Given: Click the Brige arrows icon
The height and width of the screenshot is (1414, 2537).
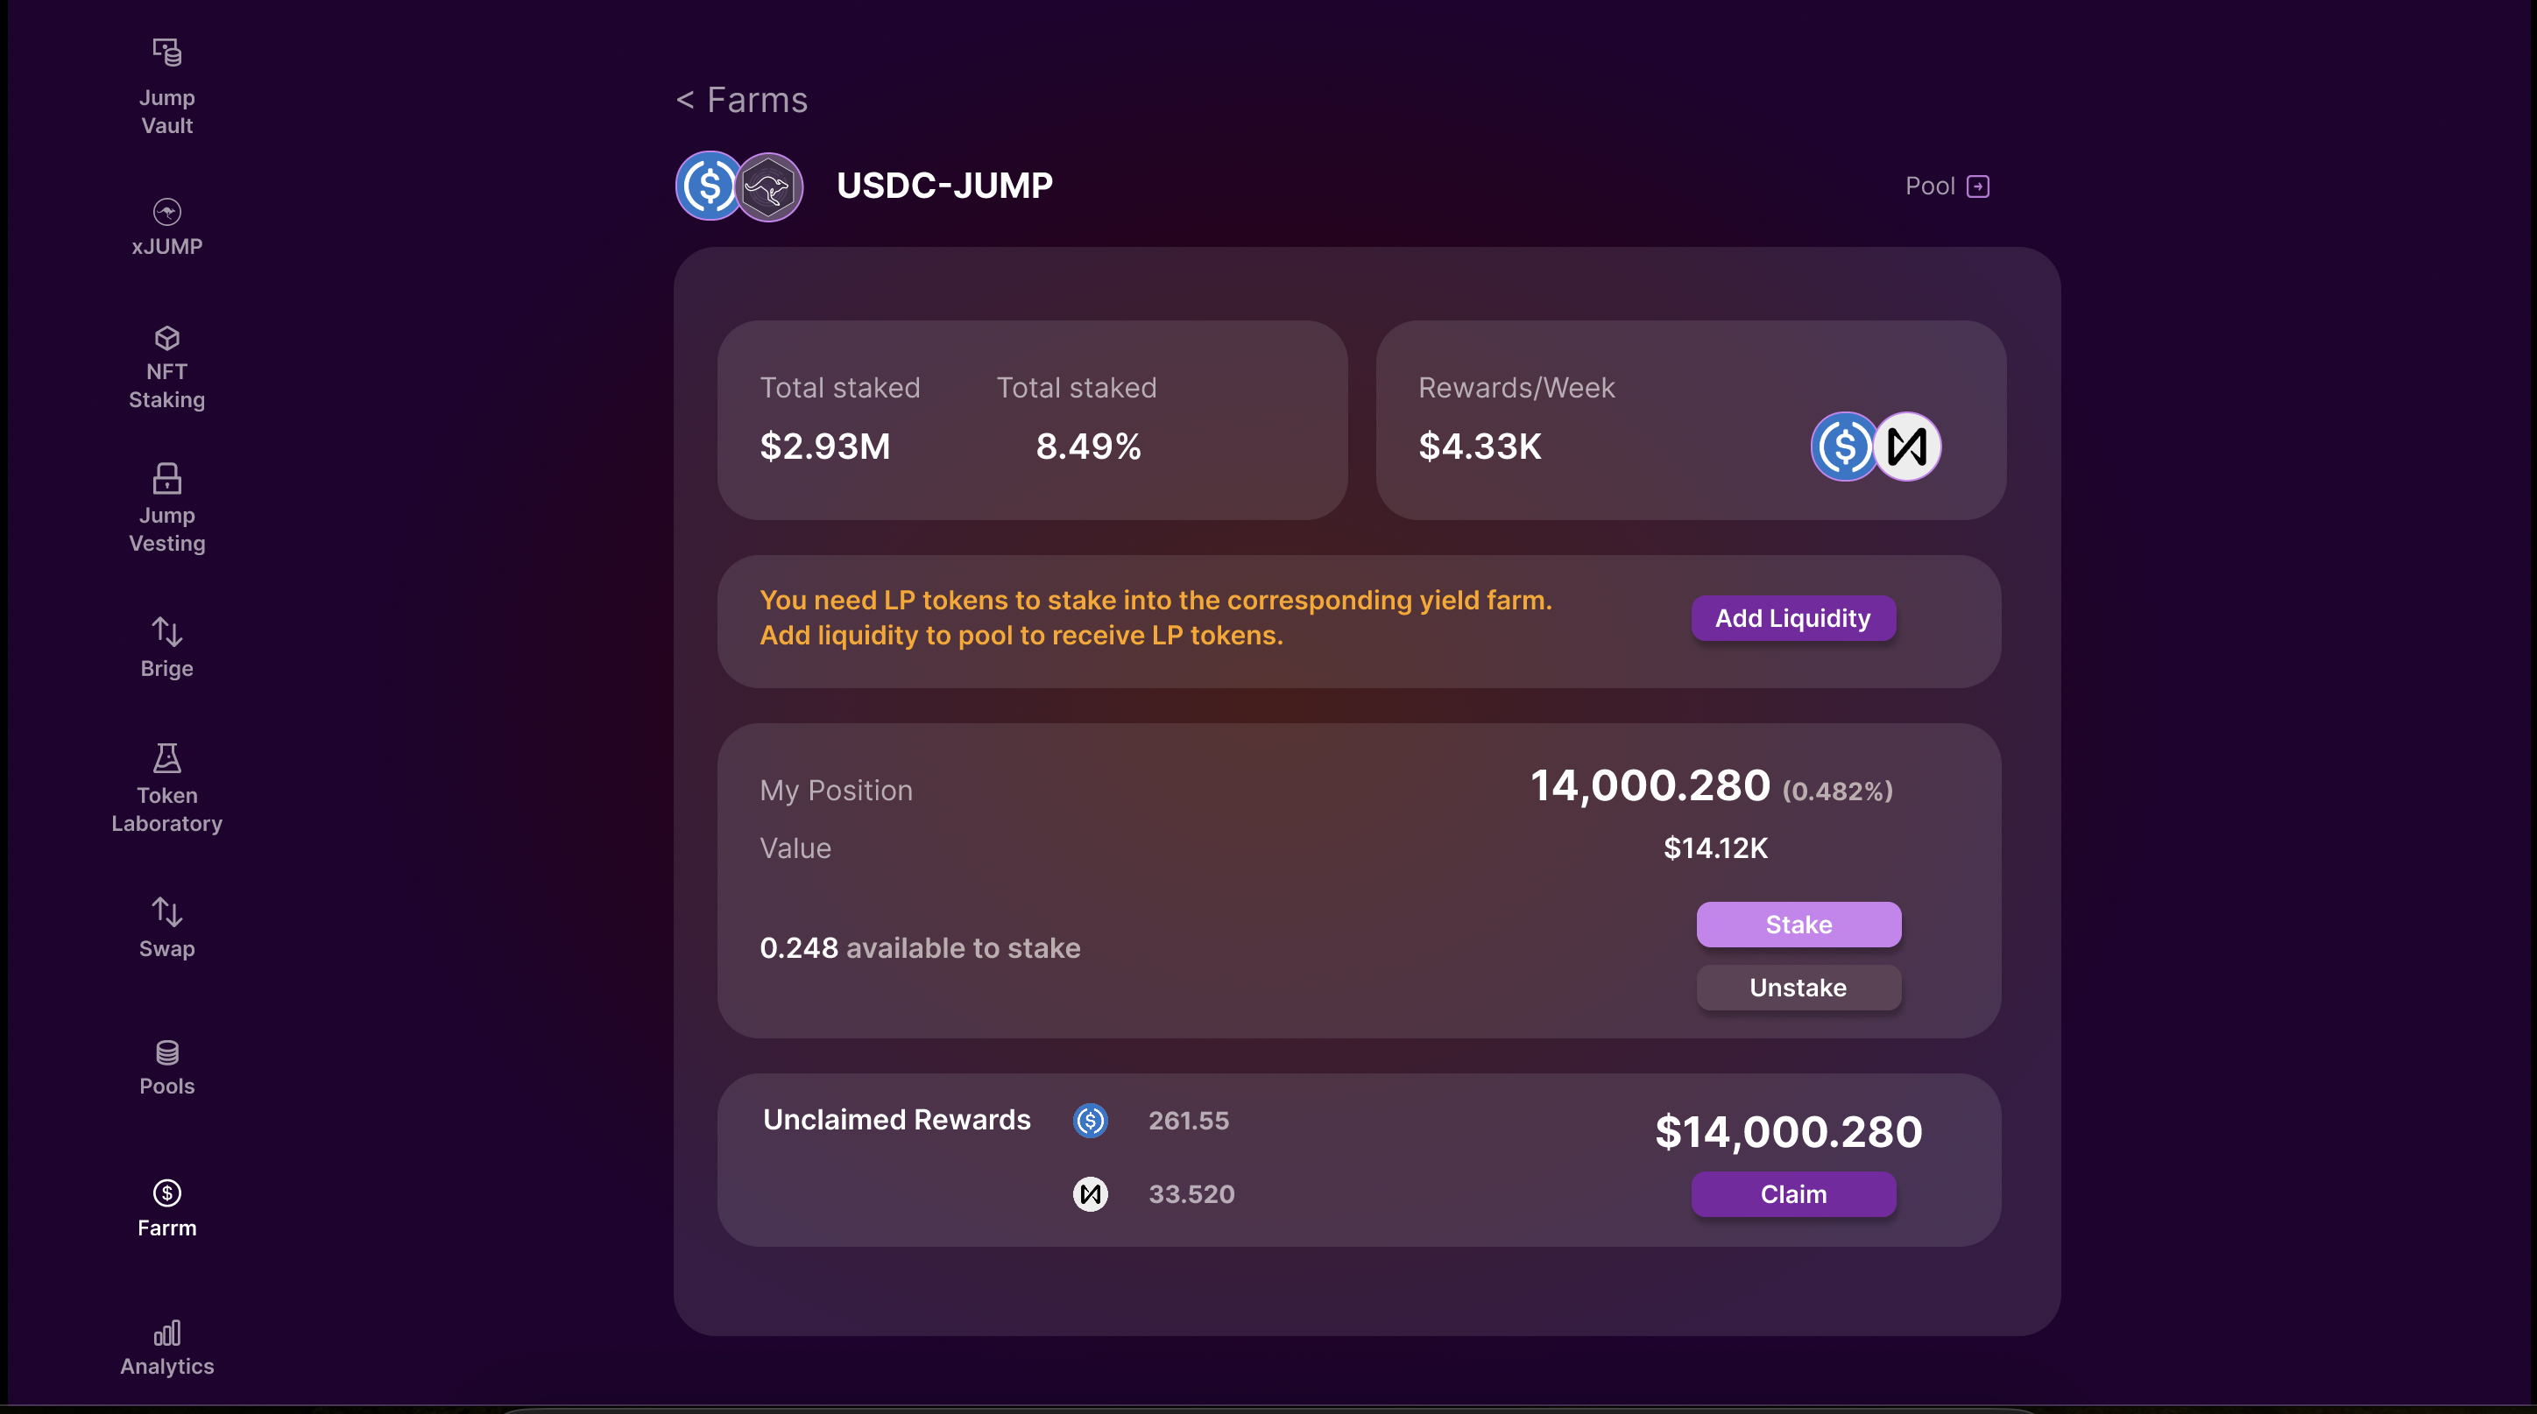Looking at the screenshot, I should [x=166, y=632].
